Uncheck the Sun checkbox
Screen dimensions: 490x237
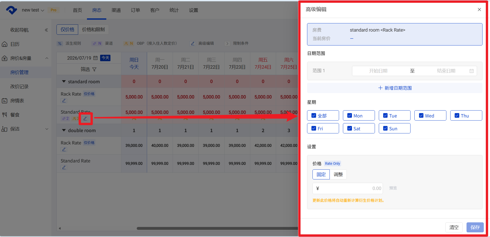(385, 129)
